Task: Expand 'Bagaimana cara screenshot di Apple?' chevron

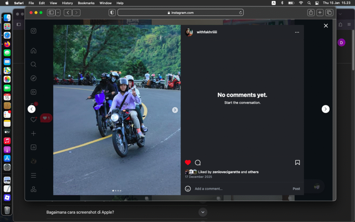Action: [x=203, y=212]
